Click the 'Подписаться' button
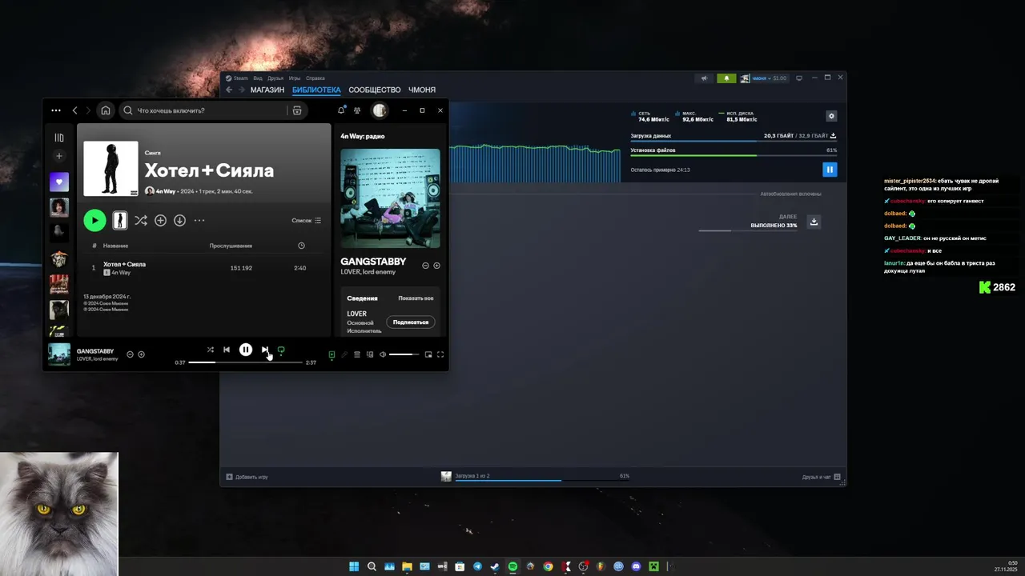Screen dimensions: 1025x576 [x=411, y=322]
